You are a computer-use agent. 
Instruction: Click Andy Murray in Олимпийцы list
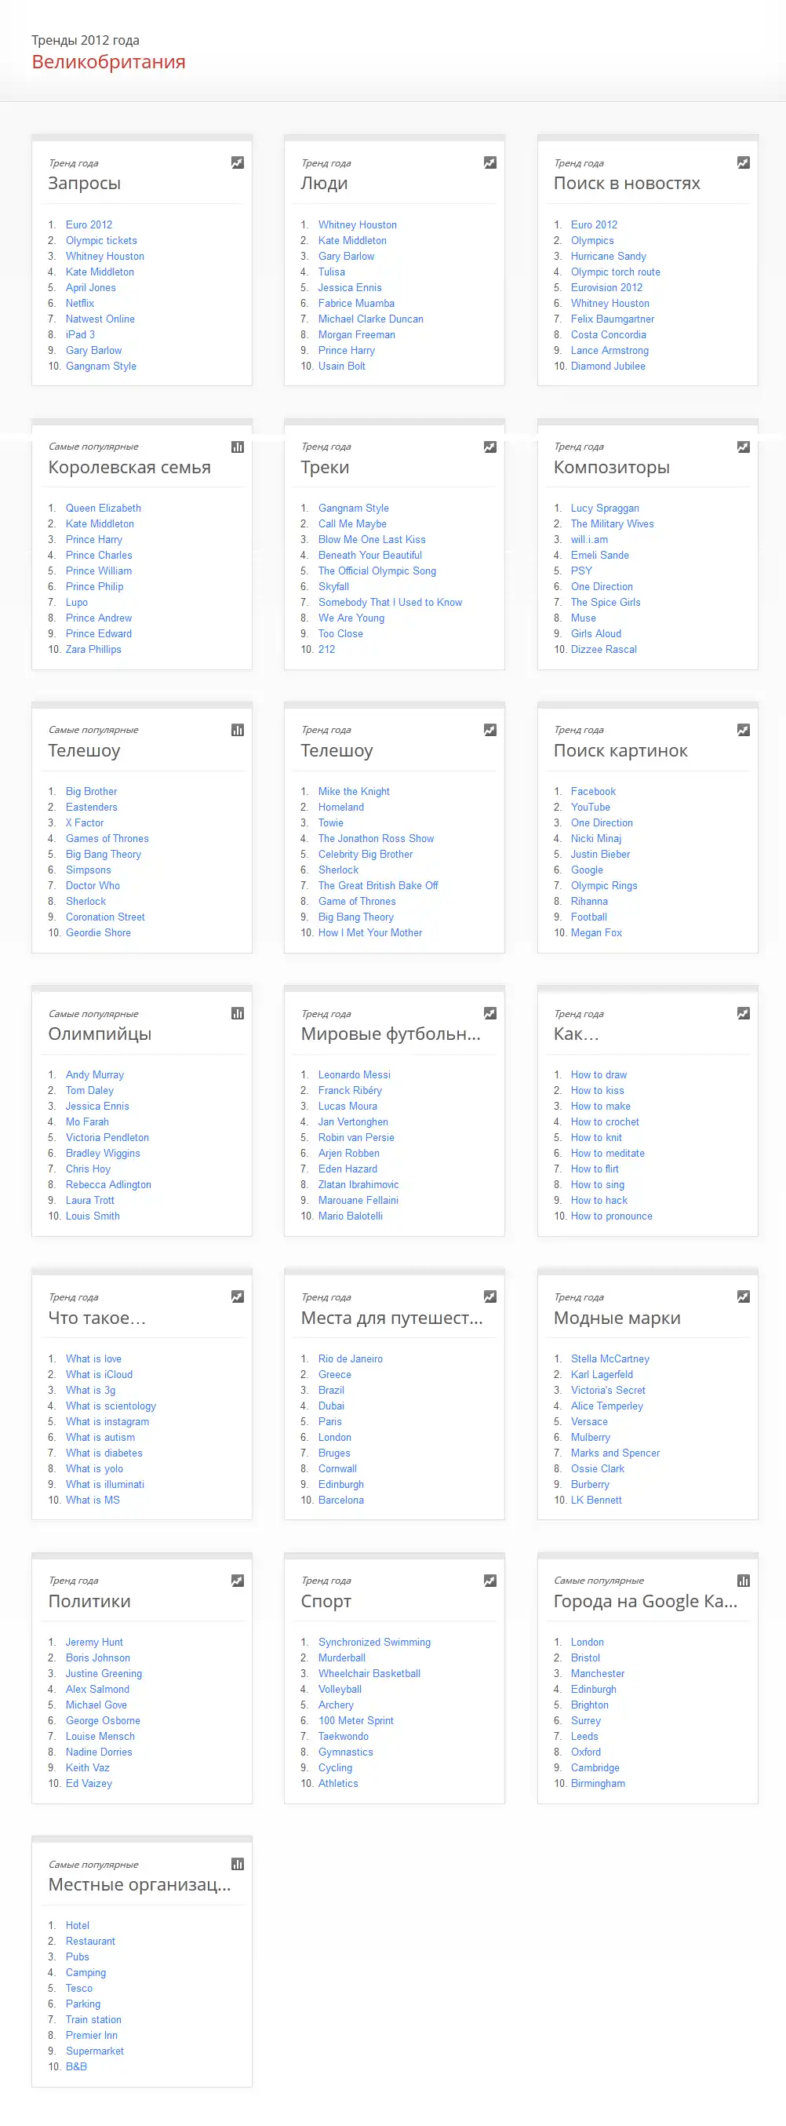point(95,1074)
